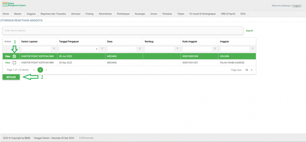
Task: Check the FALAH HASBI ASSIDIQI row checkbox
Action: pos(14,63)
